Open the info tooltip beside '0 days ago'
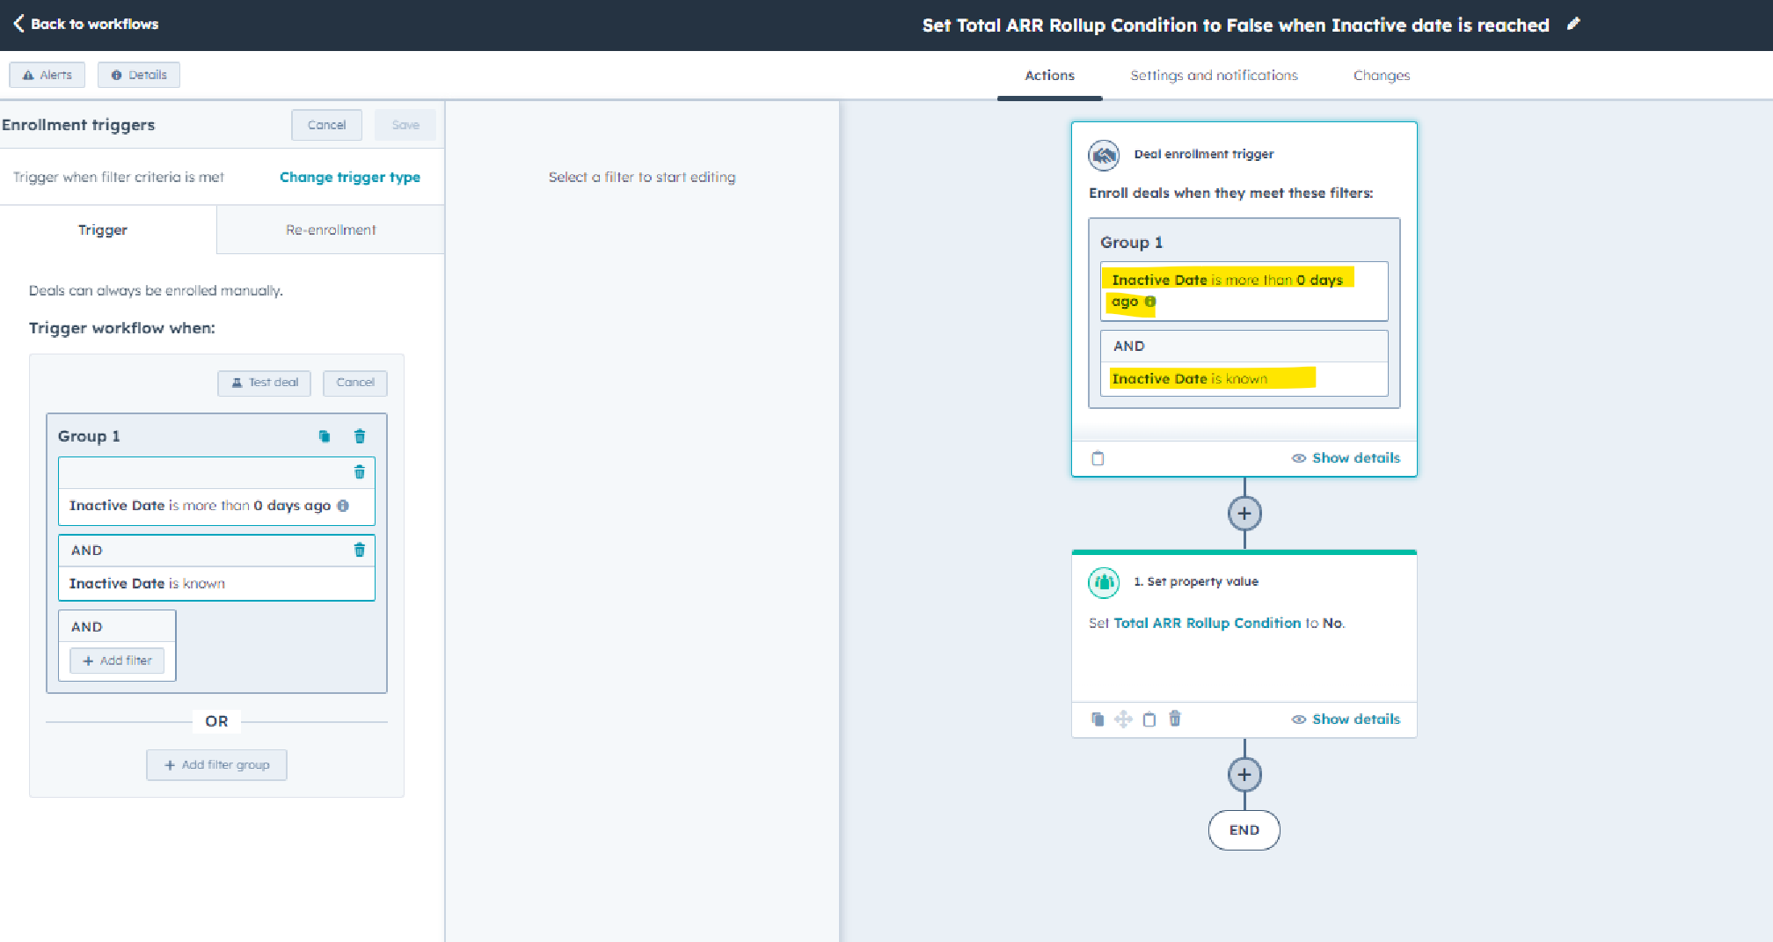This screenshot has height=942, width=1773. (x=343, y=506)
